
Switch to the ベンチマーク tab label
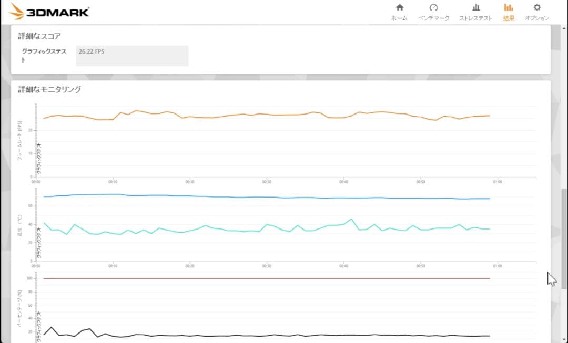click(x=433, y=18)
